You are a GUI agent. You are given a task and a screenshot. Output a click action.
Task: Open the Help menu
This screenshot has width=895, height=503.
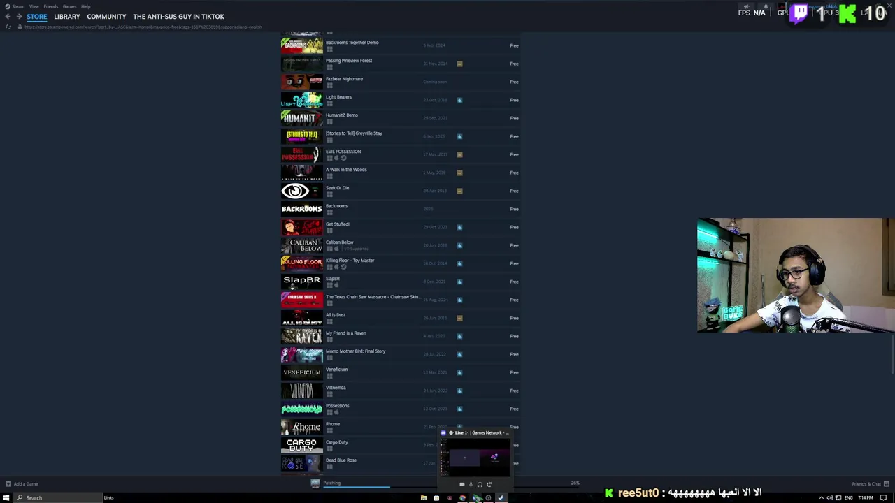[x=85, y=6]
